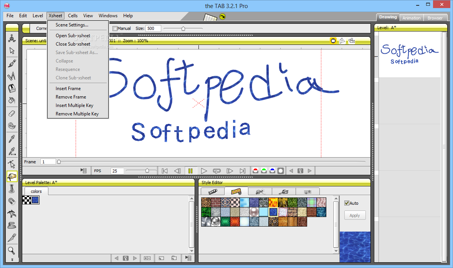The image size is (453, 268).
Task: Toggle the 3D view button in viewer header
Action: (342, 41)
